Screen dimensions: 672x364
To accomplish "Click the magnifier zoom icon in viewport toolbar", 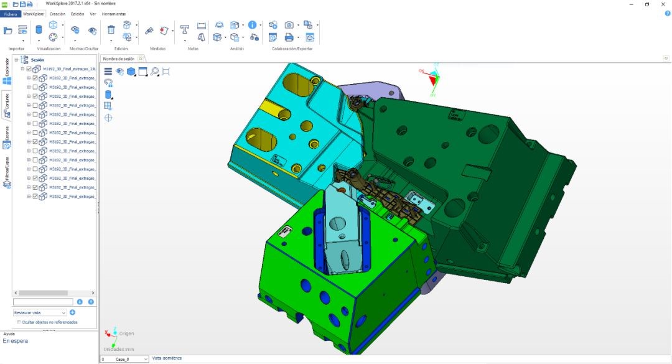I will [154, 72].
